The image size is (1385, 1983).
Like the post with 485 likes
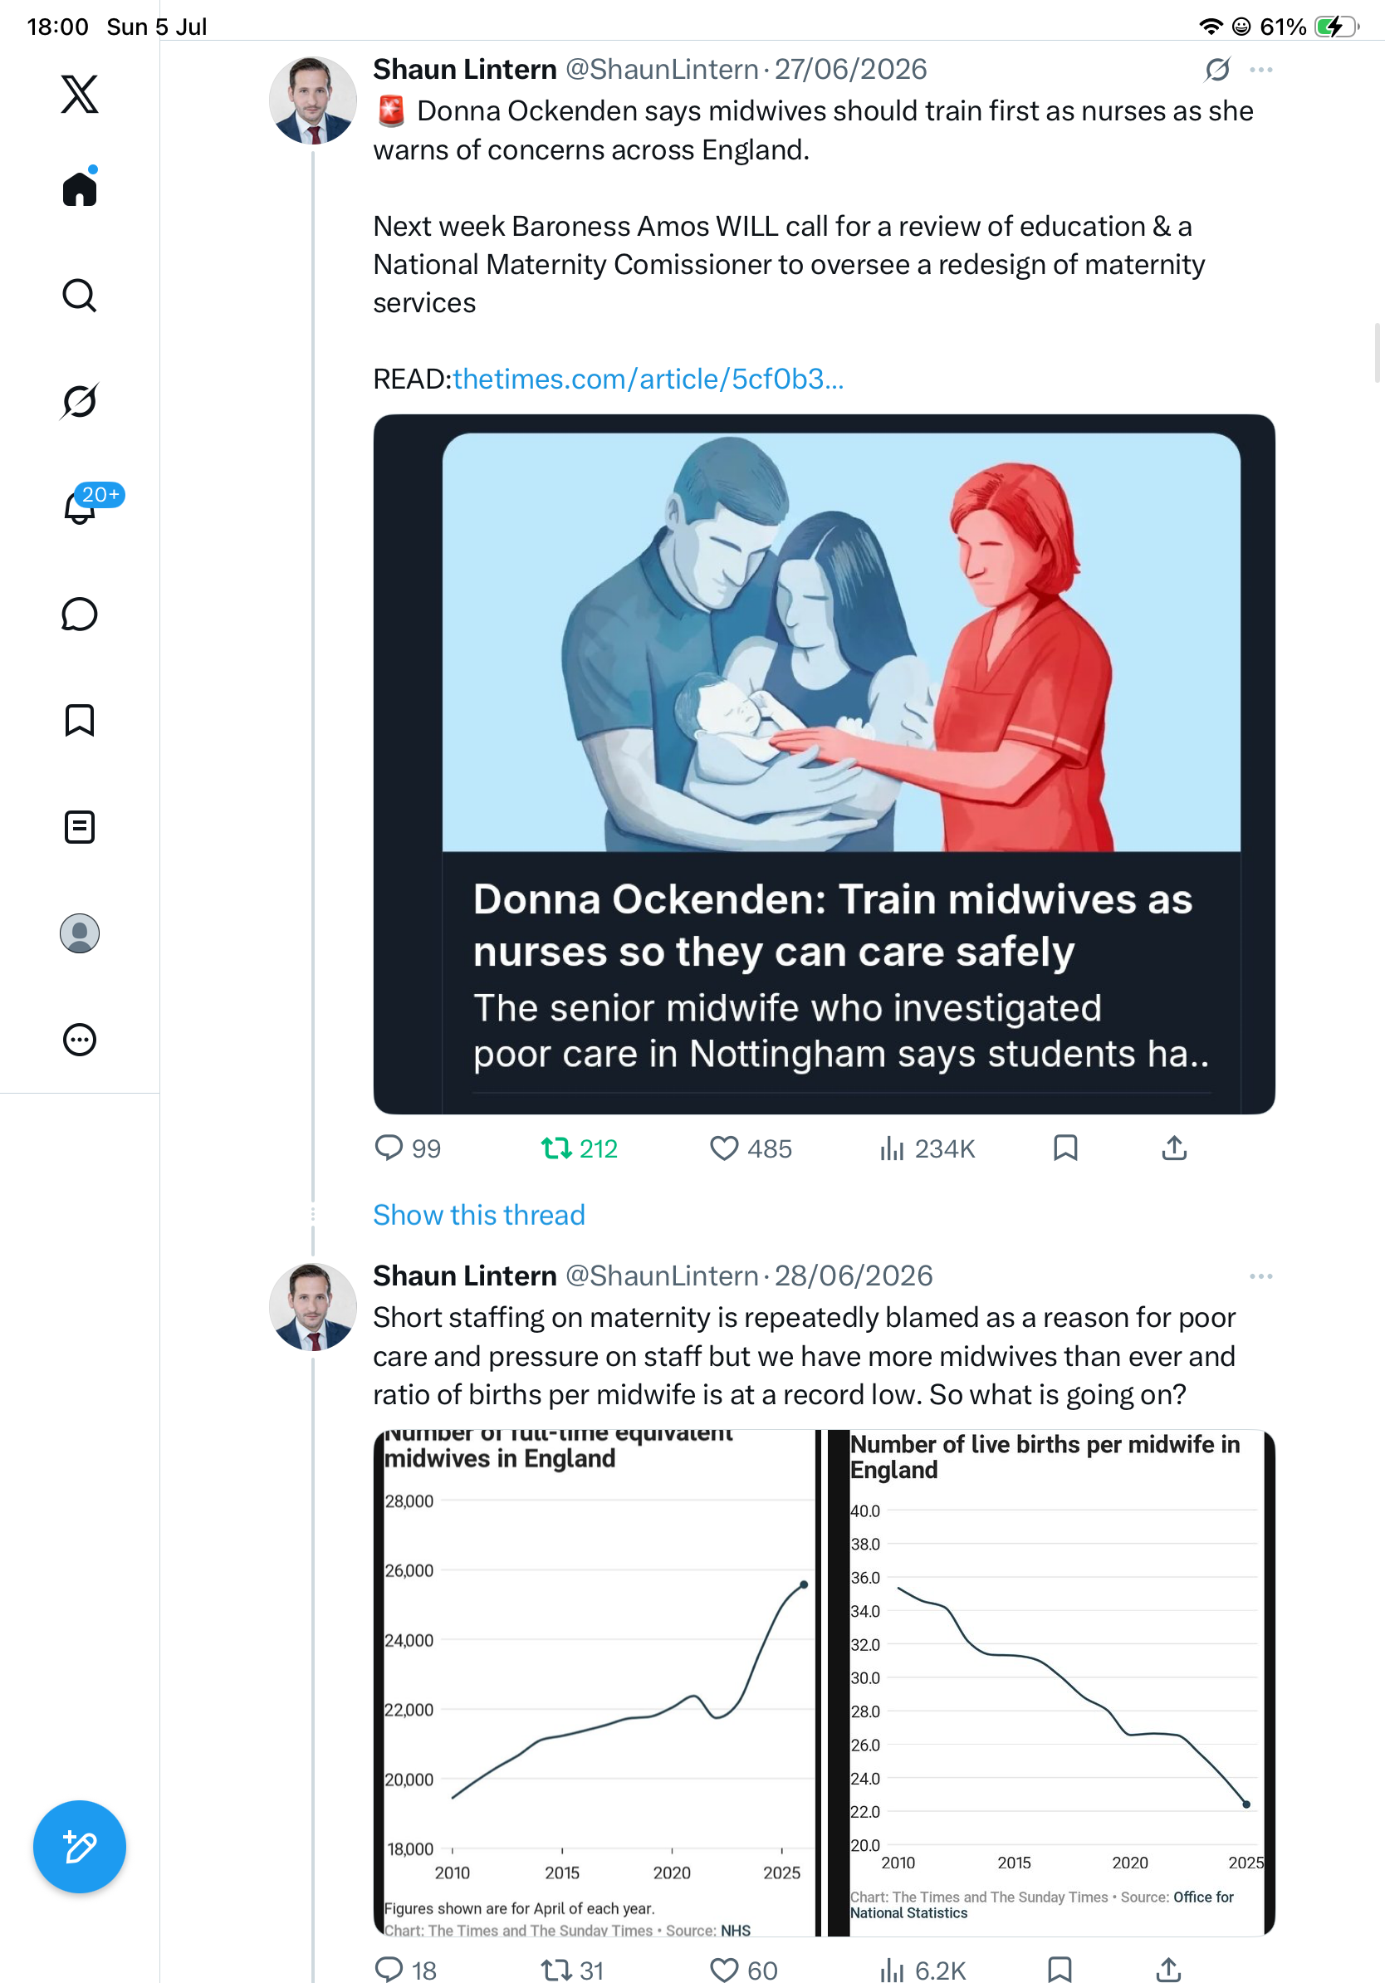(x=750, y=1148)
